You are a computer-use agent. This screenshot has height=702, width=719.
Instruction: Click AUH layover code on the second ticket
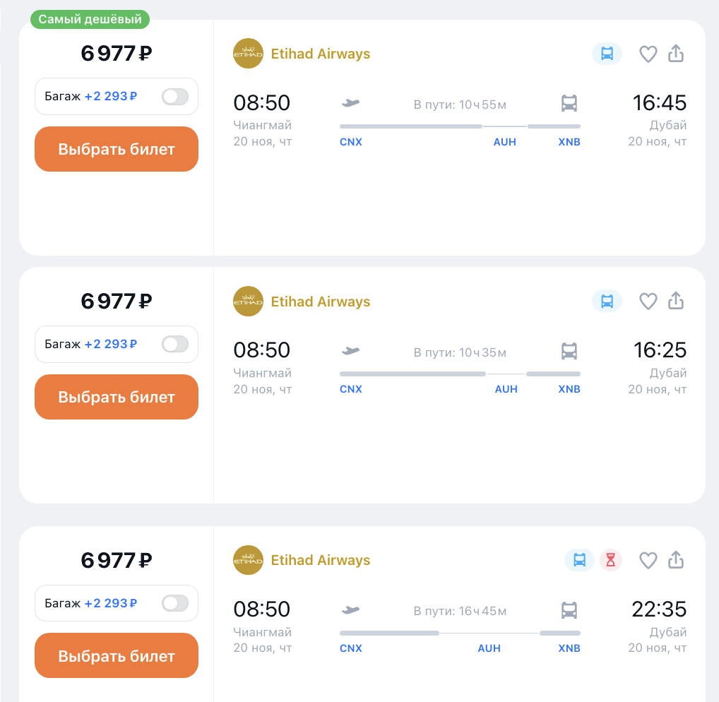[506, 389]
